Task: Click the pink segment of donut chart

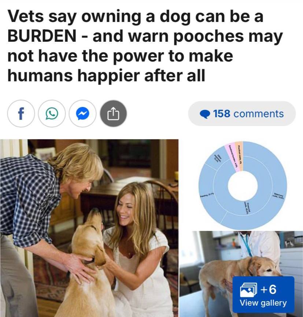Action: click(232, 158)
